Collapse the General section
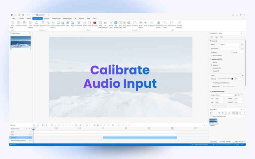The image size is (255, 159). 211,41
